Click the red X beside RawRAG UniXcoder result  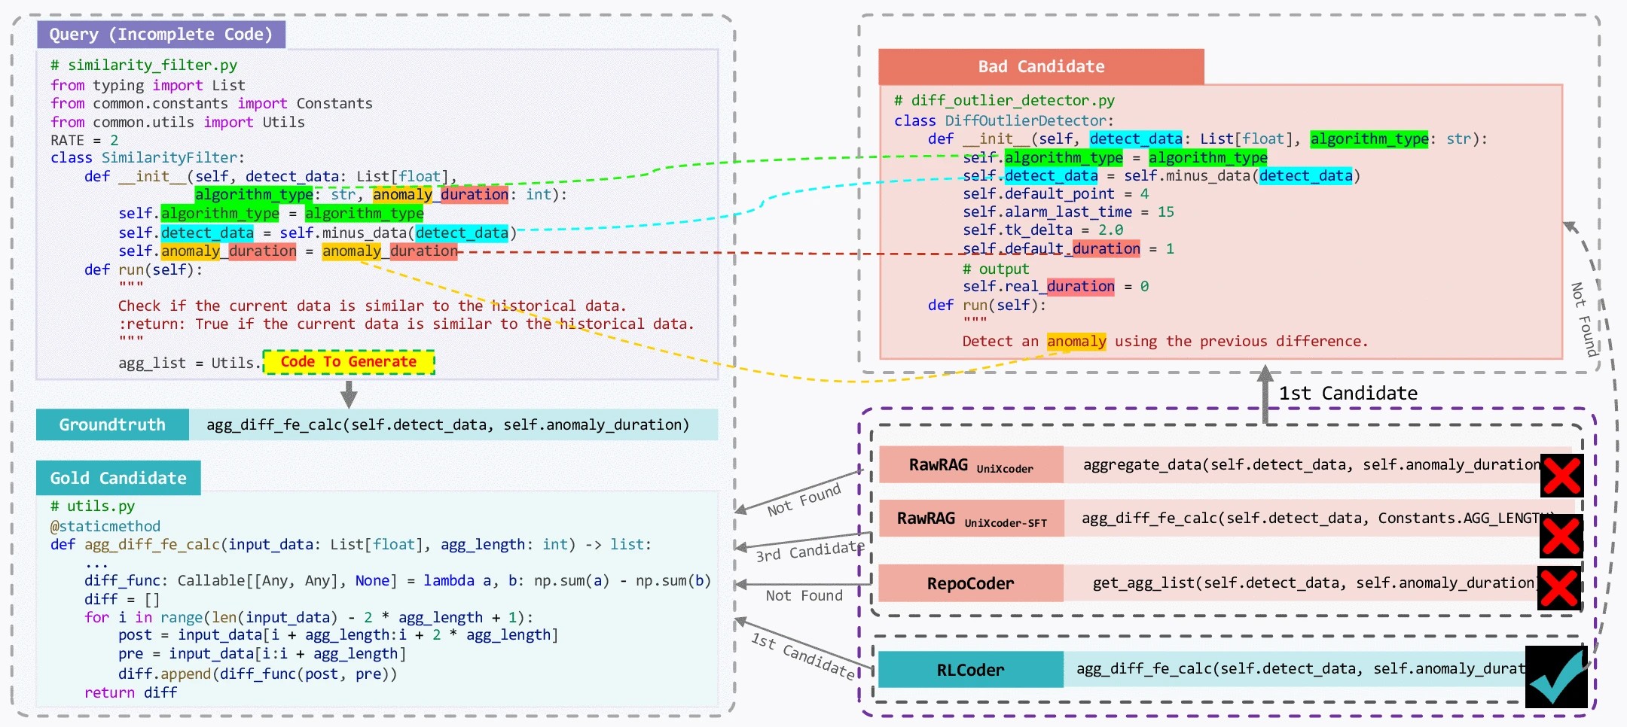(1561, 476)
